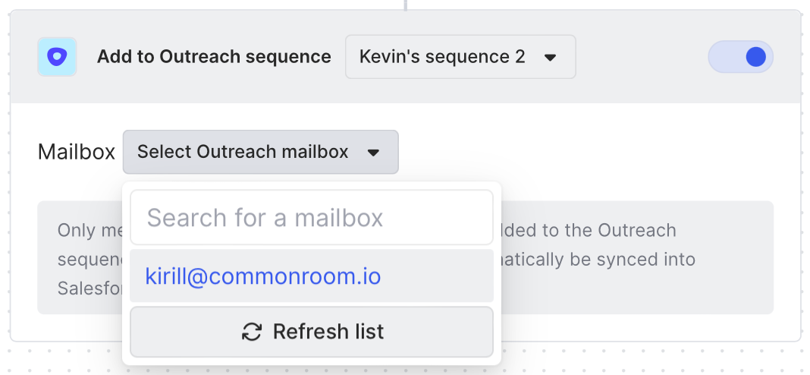The width and height of the screenshot is (810, 375).
Task: Click the Outreach logo icon
Action: coord(57,57)
